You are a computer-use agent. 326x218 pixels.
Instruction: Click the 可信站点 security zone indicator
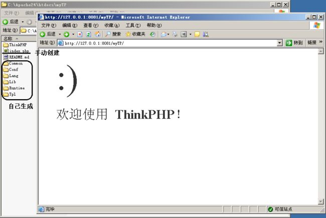tap(280, 209)
